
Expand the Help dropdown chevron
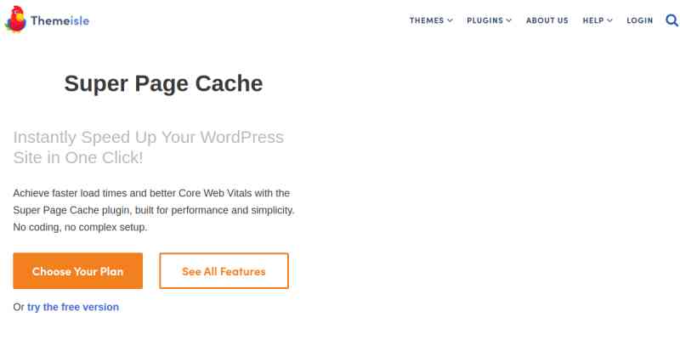tap(609, 20)
